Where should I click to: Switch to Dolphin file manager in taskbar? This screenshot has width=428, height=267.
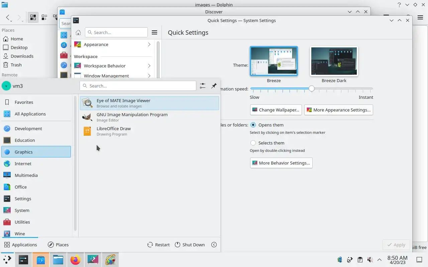[x=58, y=260]
